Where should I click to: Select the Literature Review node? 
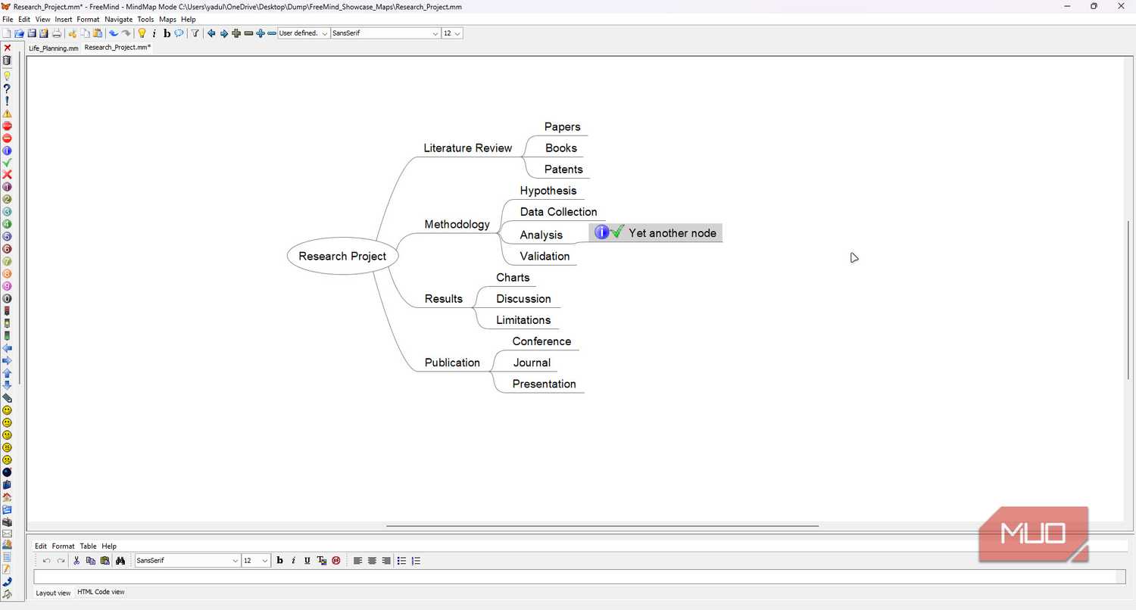point(468,148)
